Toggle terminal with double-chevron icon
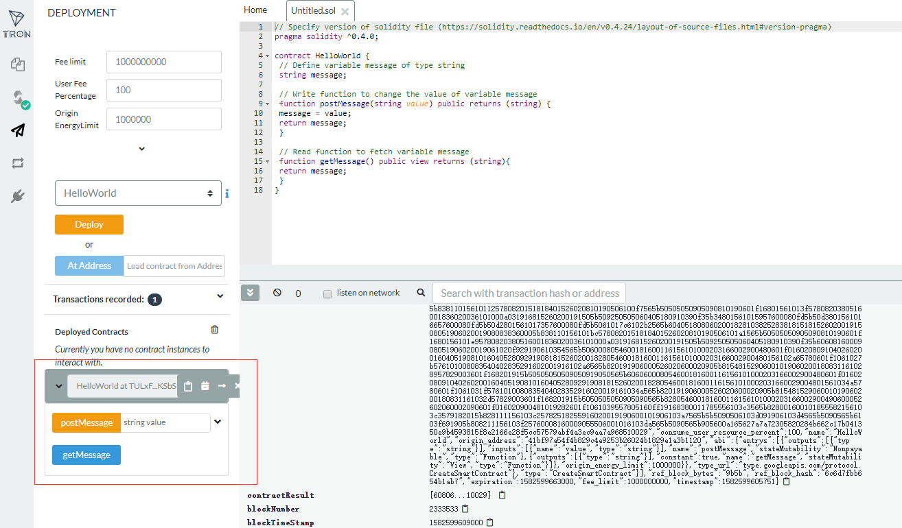 click(x=251, y=293)
